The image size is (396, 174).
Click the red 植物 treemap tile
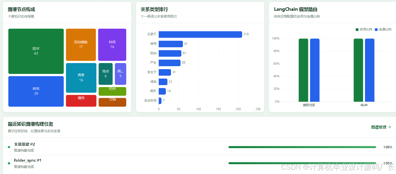pyautogui.click(x=81, y=101)
